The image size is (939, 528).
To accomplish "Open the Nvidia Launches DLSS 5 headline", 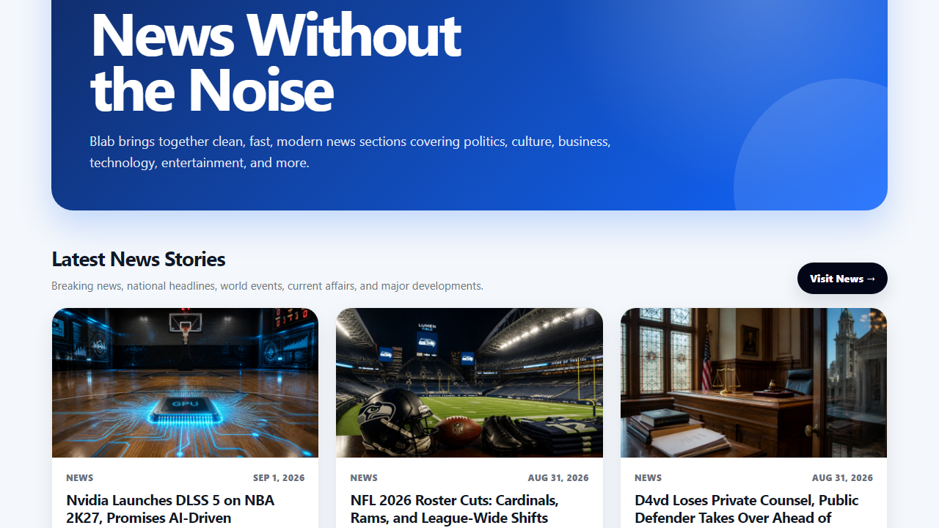I will [x=170, y=509].
